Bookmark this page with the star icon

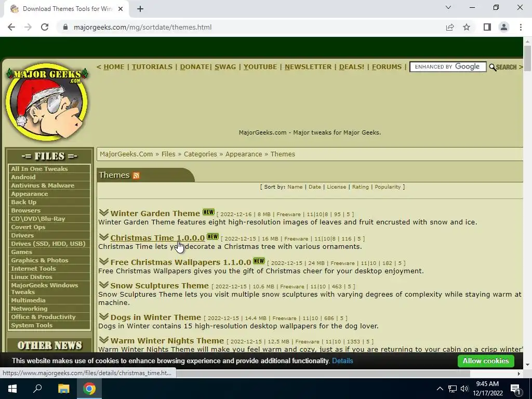coord(467,27)
